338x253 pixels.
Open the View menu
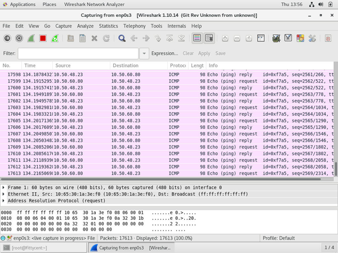coord(34,26)
